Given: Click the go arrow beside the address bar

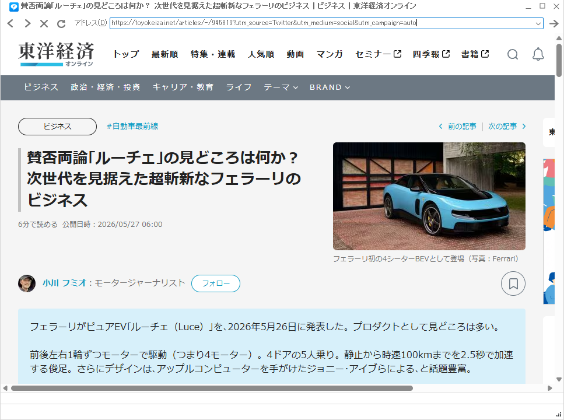Looking at the screenshot, I should [554, 23].
